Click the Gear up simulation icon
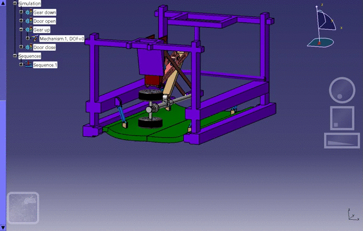The image size is (363, 231). click(29, 29)
